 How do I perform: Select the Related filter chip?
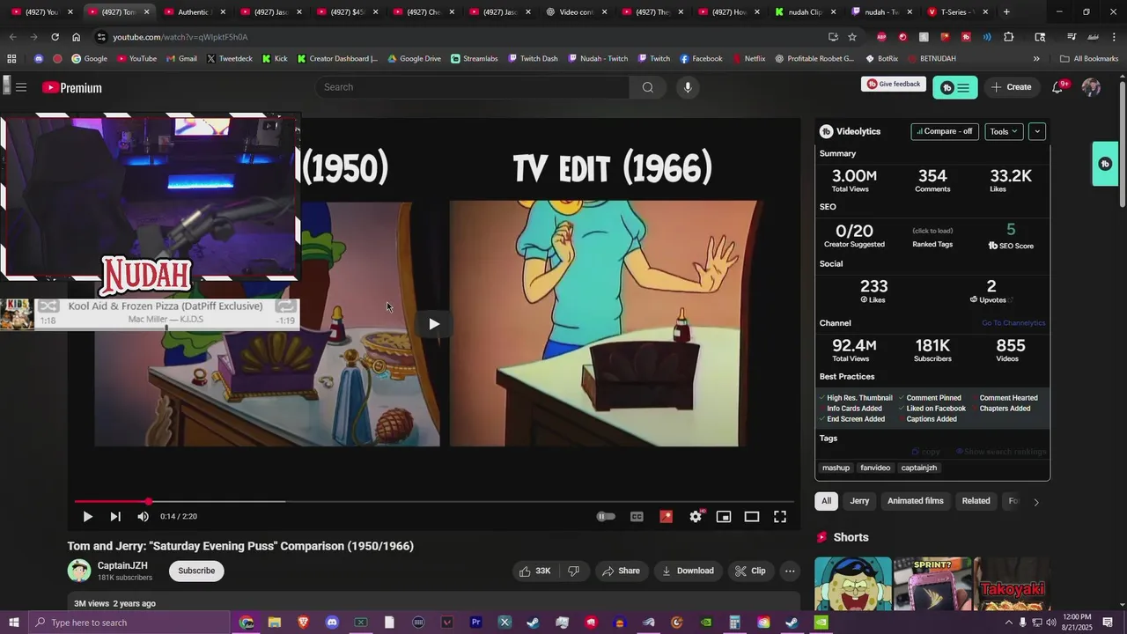[976, 501]
